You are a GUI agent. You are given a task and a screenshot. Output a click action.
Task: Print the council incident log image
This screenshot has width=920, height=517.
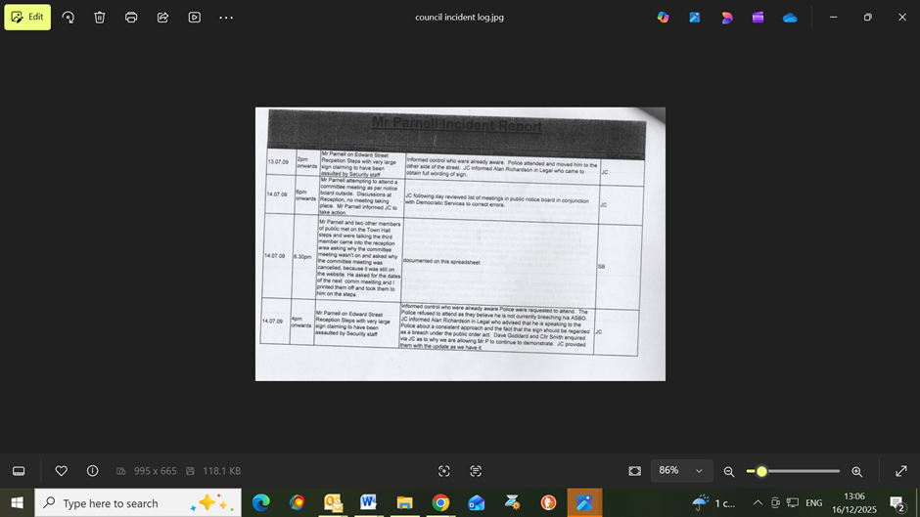[131, 18]
